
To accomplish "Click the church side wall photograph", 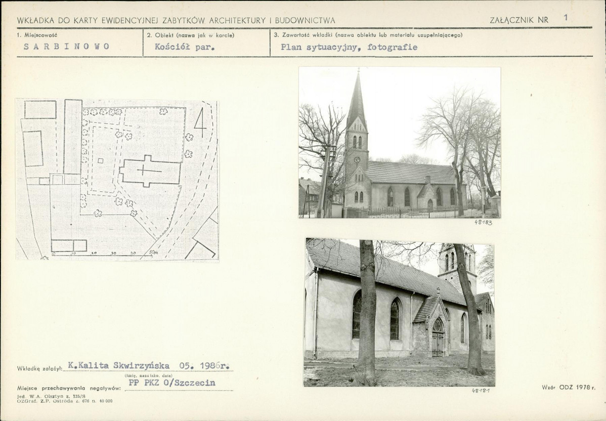I will tap(399, 312).
